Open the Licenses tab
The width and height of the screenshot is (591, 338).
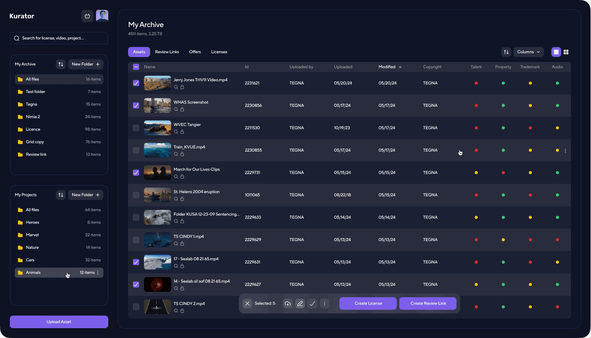[x=219, y=52]
